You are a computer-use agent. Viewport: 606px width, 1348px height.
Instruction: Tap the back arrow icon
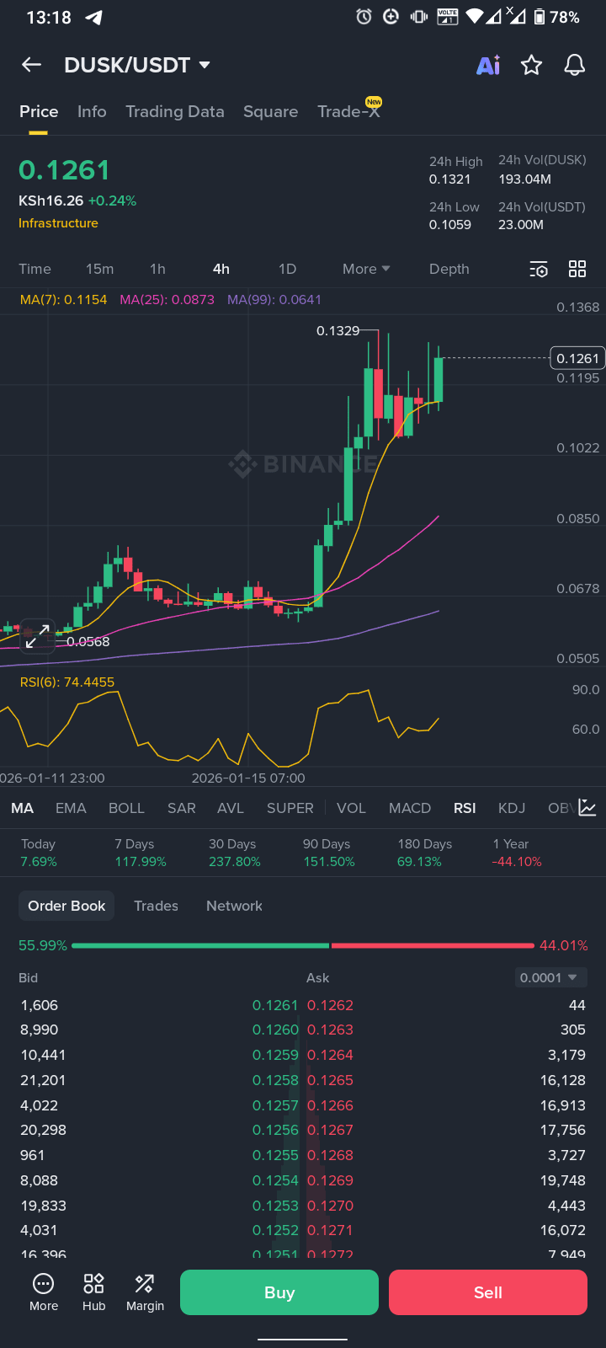pyautogui.click(x=31, y=65)
